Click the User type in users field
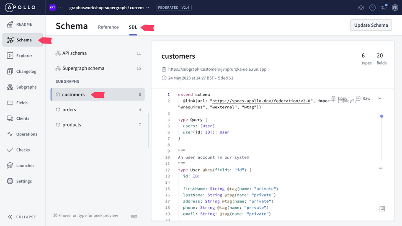Viewport: 402px width, 226px height. [207, 126]
